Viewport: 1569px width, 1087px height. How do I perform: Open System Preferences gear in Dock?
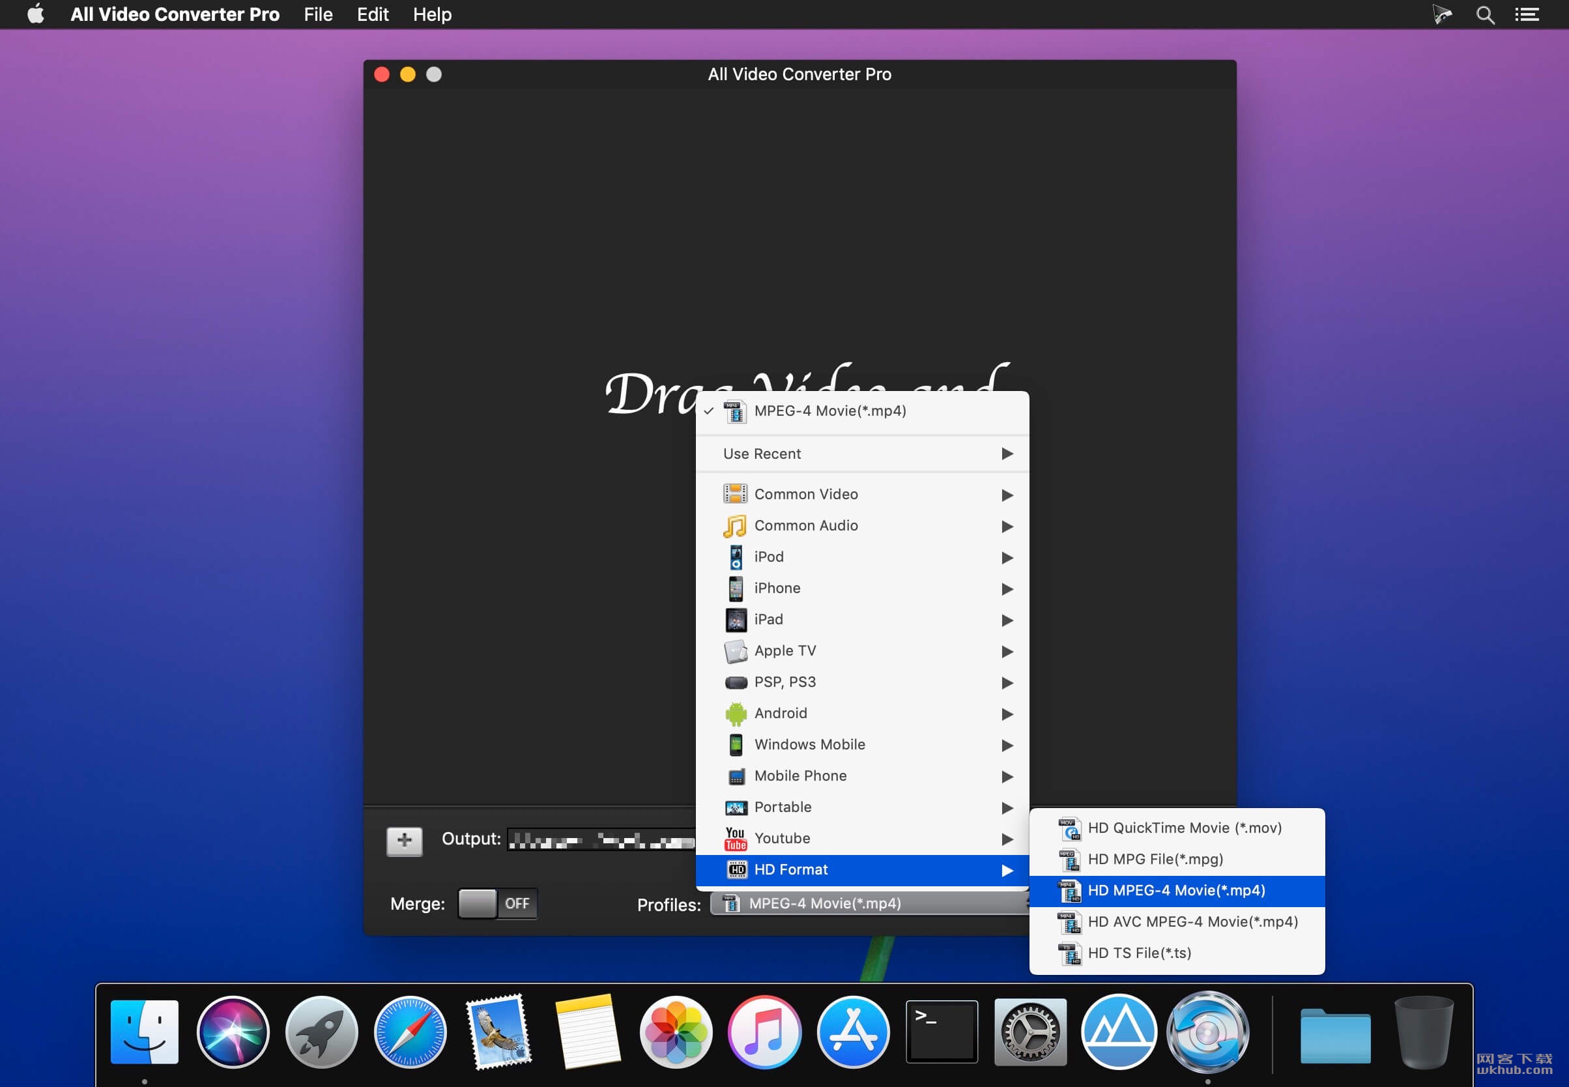(x=1030, y=1031)
